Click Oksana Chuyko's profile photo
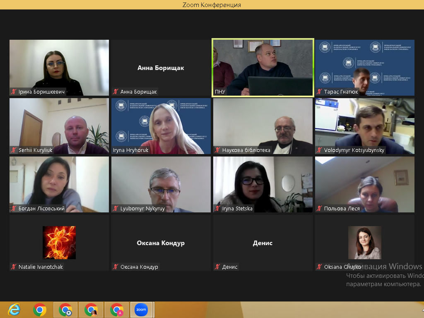The width and height of the screenshot is (424, 318). 364,242
